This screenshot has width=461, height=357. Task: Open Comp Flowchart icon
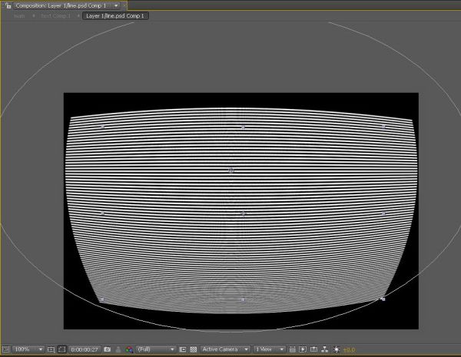tap(324, 349)
